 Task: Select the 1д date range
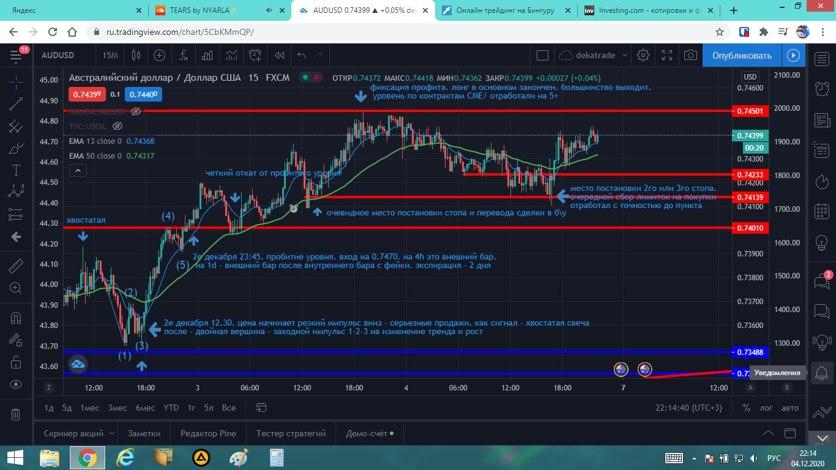pos(49,408)
